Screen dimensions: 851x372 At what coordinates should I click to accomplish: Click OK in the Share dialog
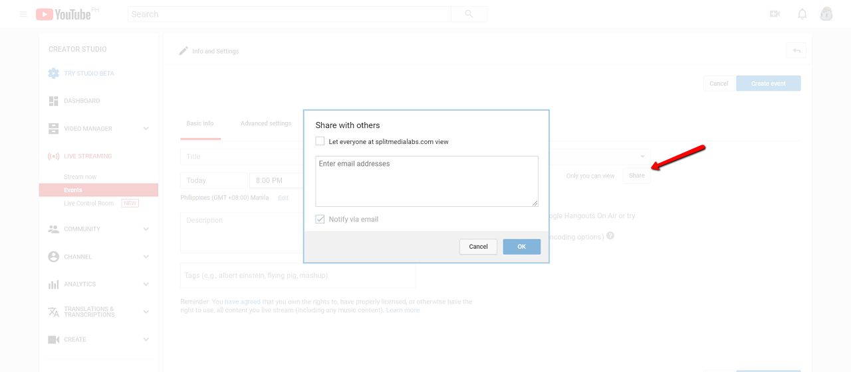[521, 247]
